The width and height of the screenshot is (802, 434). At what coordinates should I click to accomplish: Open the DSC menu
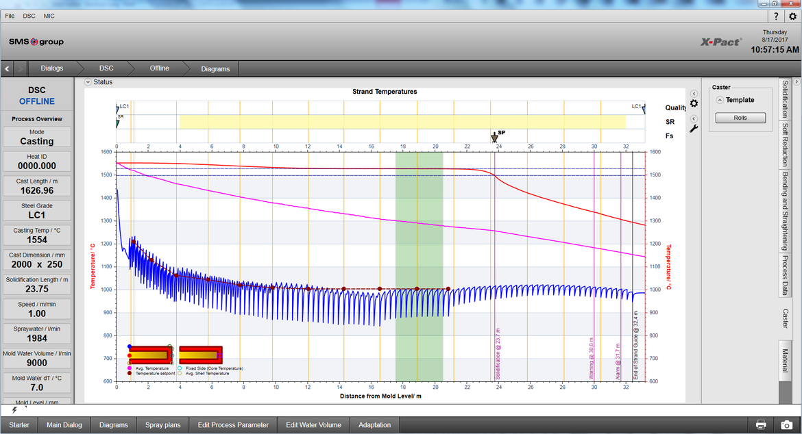point(29,16)
